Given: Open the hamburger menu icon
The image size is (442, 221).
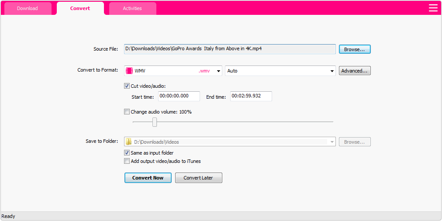Looking at the screenshot, I should [433, 8].
